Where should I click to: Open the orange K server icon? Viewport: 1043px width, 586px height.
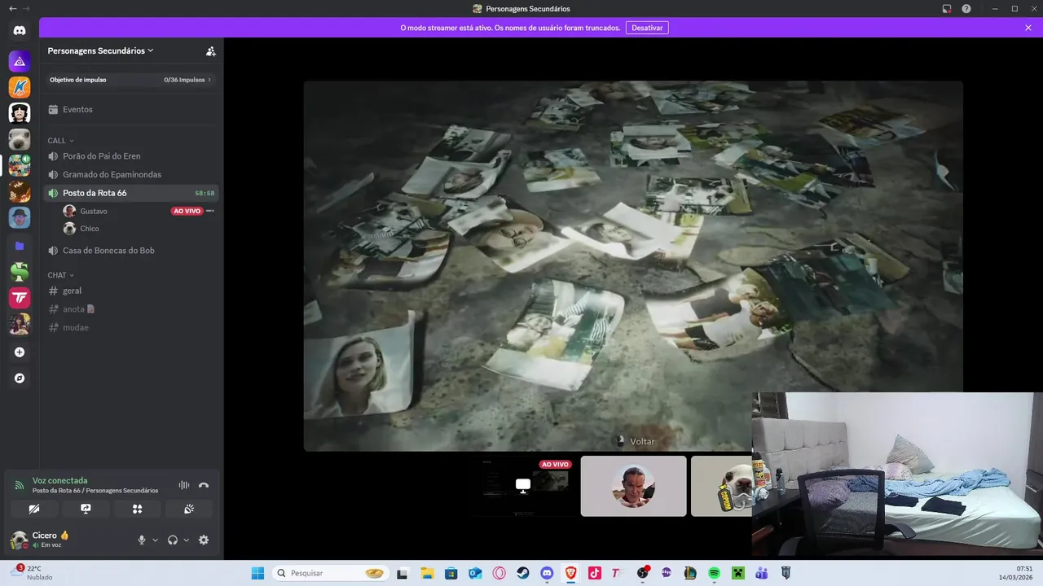(20, 87)
